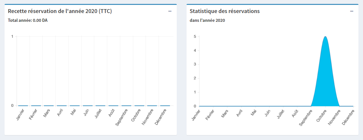Collapse the Statistique des réservations panel
363x140 pixels.
(351, 11)
